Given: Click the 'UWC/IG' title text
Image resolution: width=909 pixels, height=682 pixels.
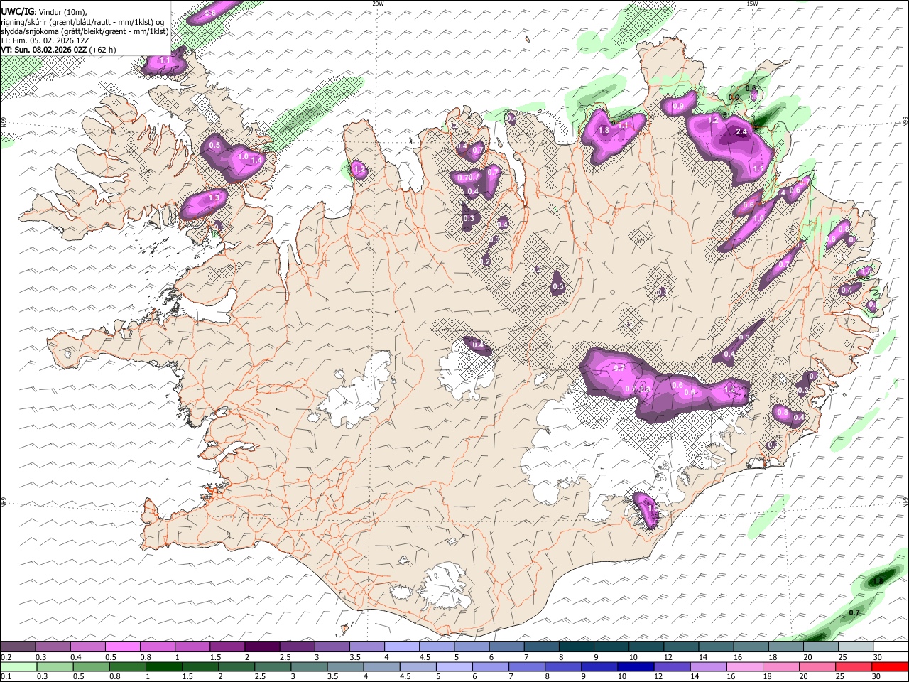Looking at the screenshot, I should [18, 11].
